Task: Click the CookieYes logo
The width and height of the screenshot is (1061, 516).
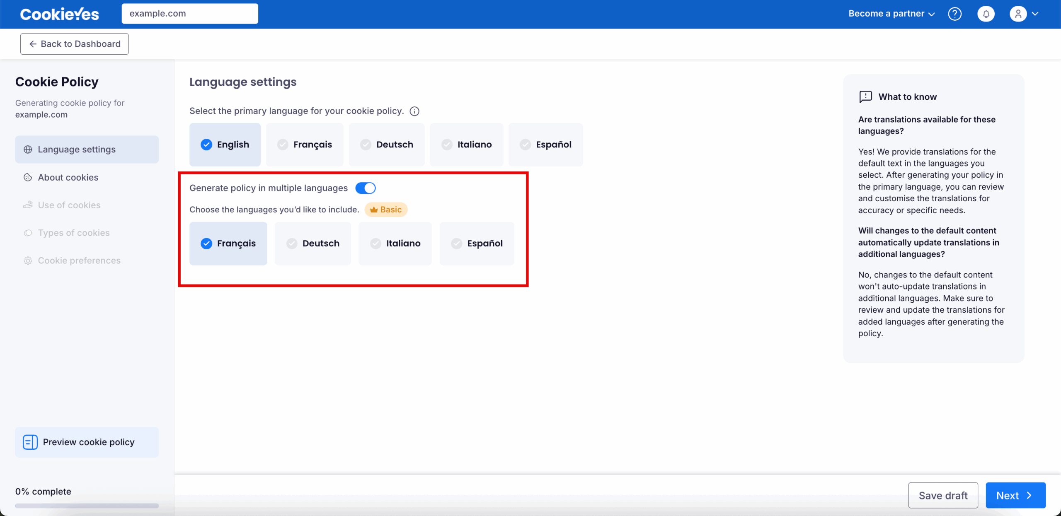Action: [x=60, y=14]
